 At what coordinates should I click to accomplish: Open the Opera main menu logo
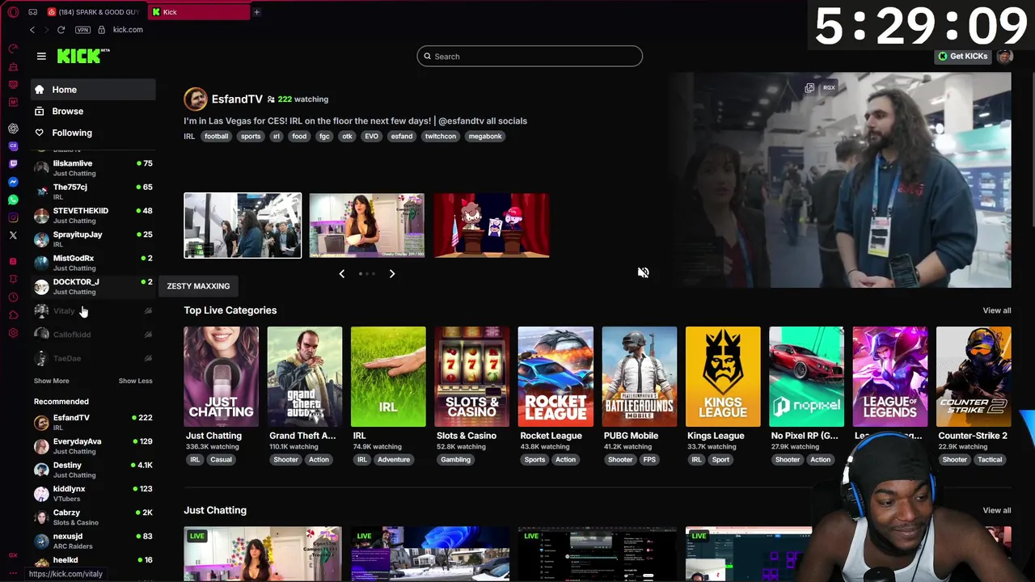(13, 12)
